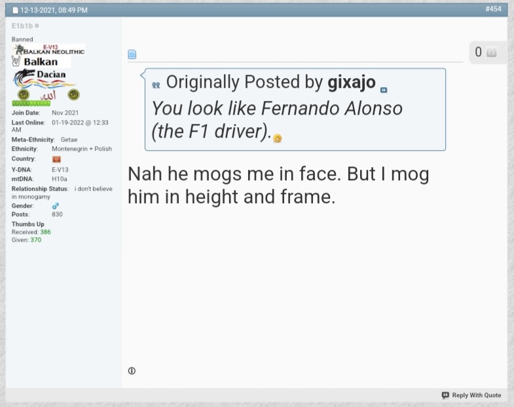
Task: Click the Balkan Neolithic E-V13 badge
Action: click(x=49, y=50)
